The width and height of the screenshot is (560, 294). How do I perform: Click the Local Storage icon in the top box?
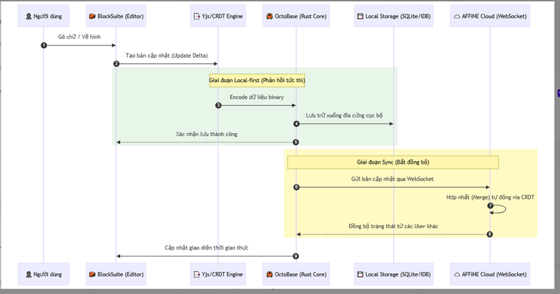click(x=360, y=15)
